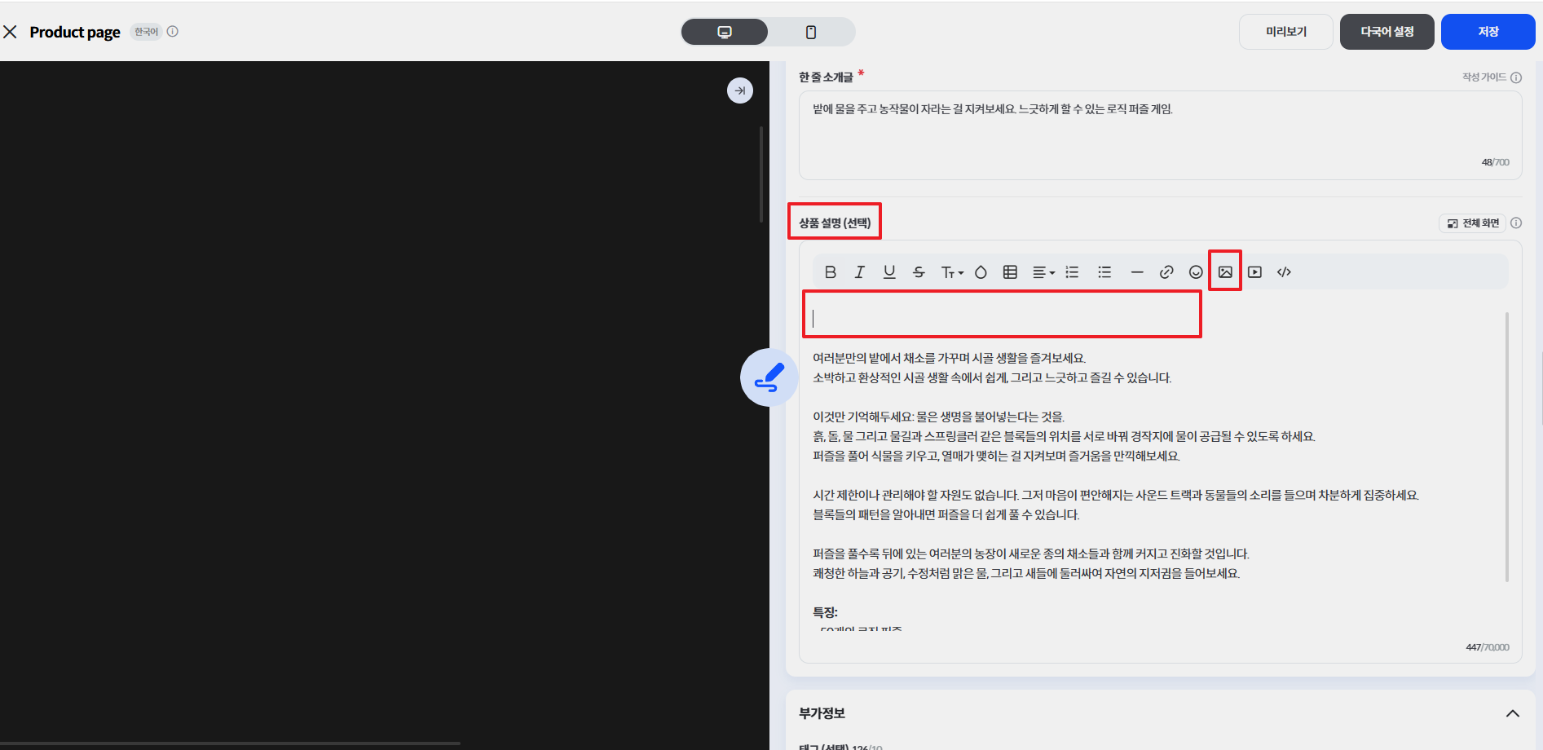Image resolution: width=1543 pixels, height=750 pixels.
Task: Open the emoji picker
Action: pos(1196,272)
